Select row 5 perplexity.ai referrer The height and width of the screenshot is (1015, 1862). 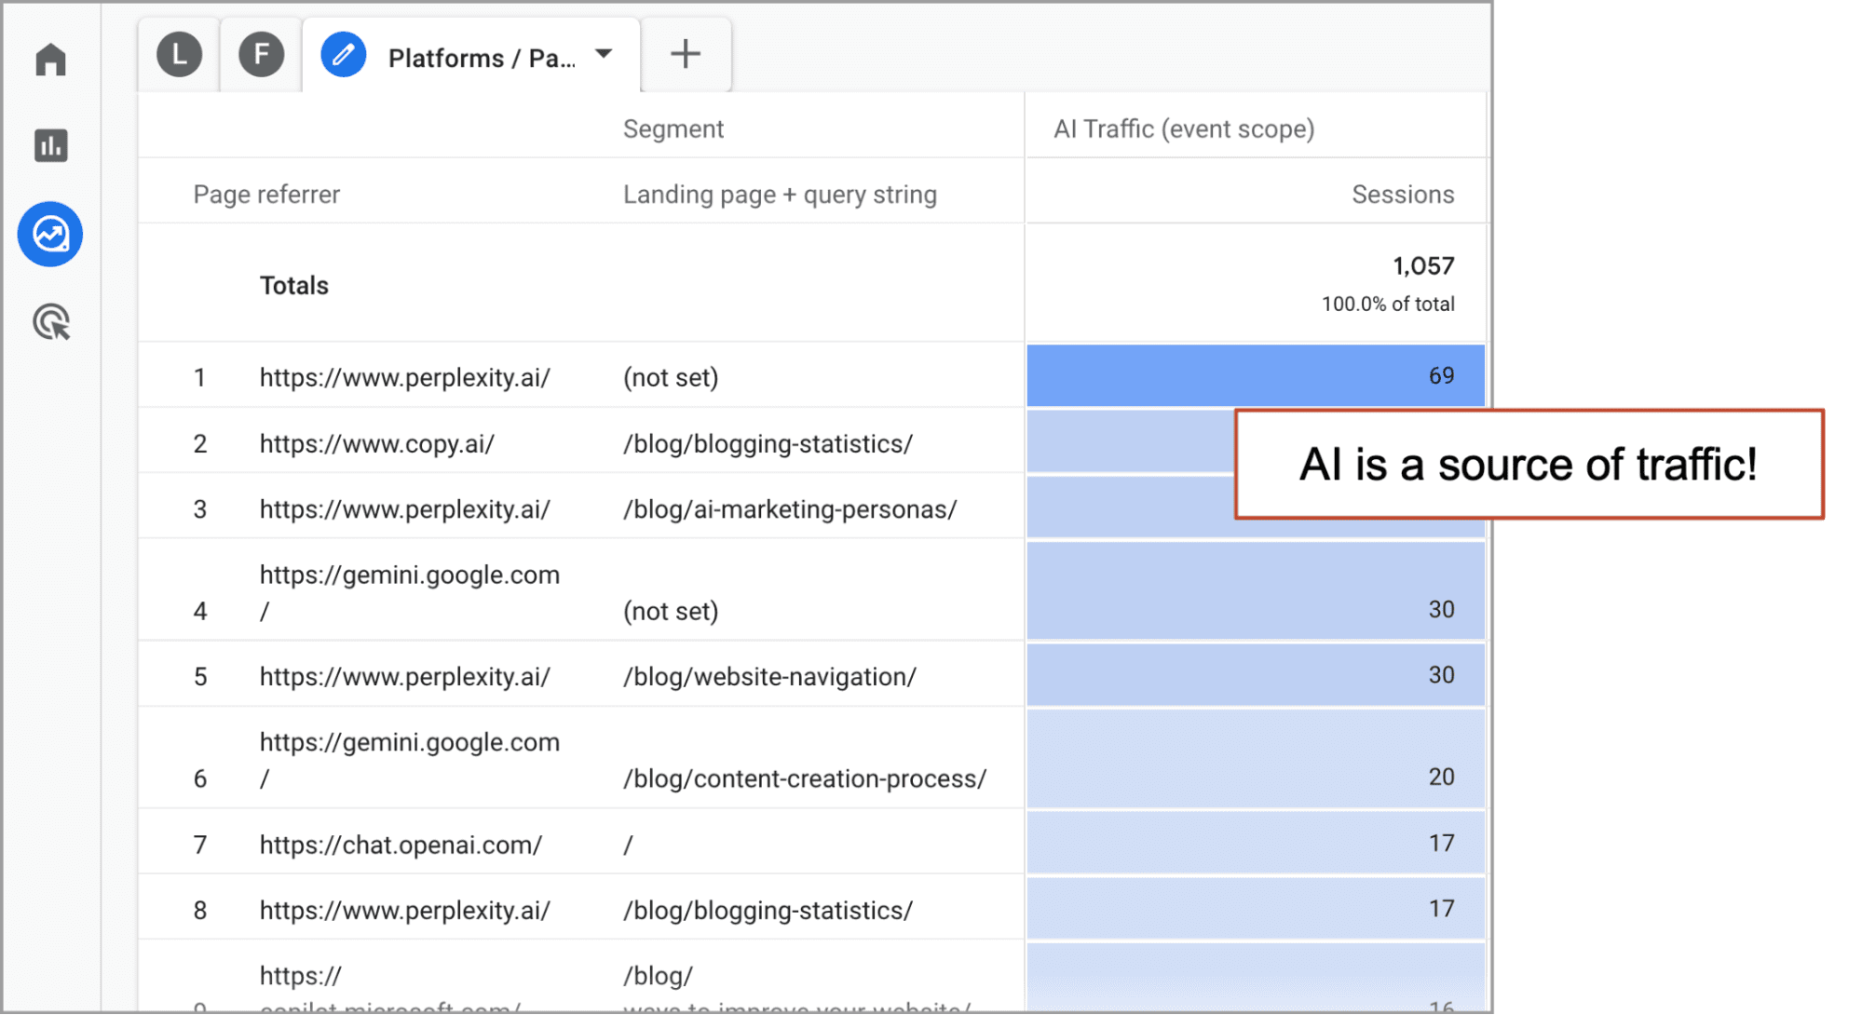[x=404, y=677]
